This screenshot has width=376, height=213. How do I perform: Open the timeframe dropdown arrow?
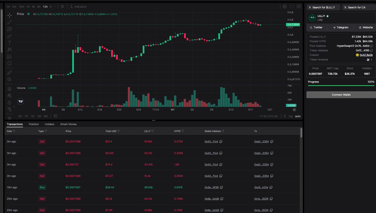(55, 7)
